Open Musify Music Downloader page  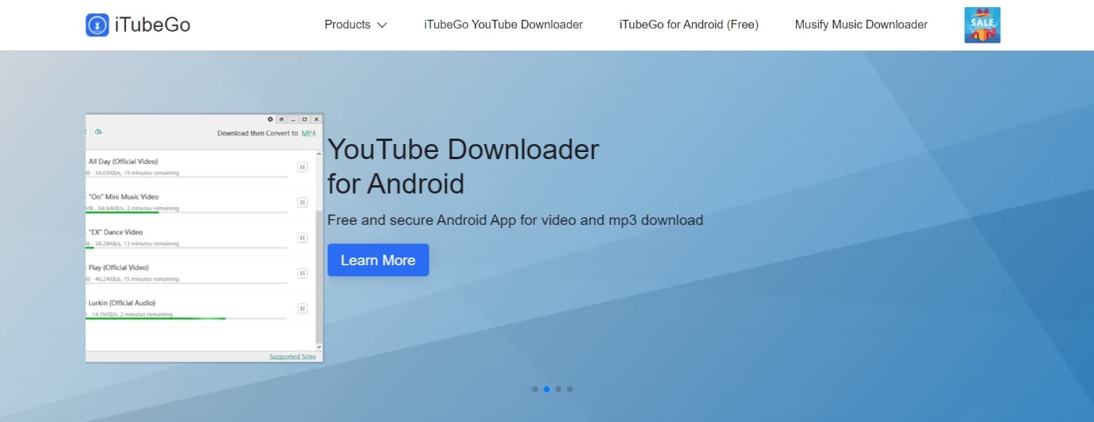[x=861, y=25]
